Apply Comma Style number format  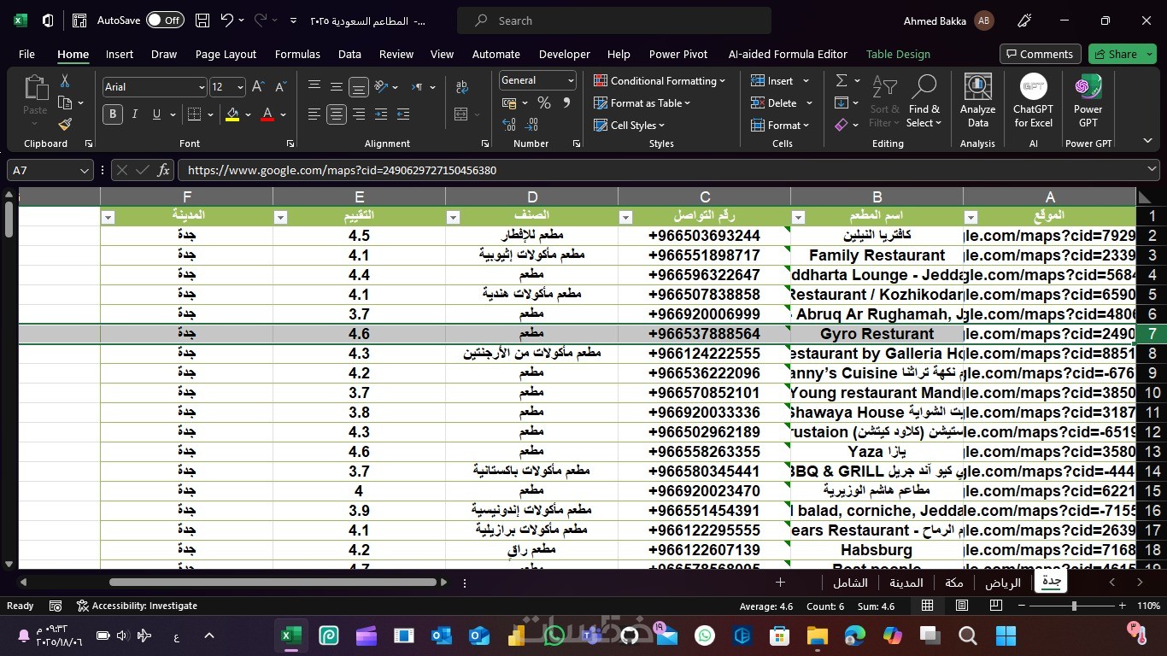[x=566, y=102]
